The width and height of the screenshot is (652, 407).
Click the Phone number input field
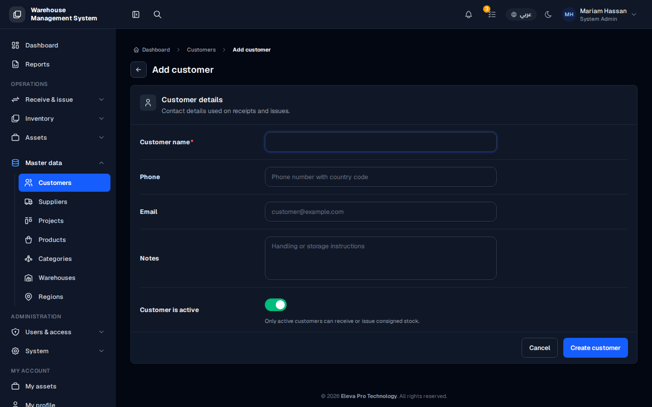381,177
